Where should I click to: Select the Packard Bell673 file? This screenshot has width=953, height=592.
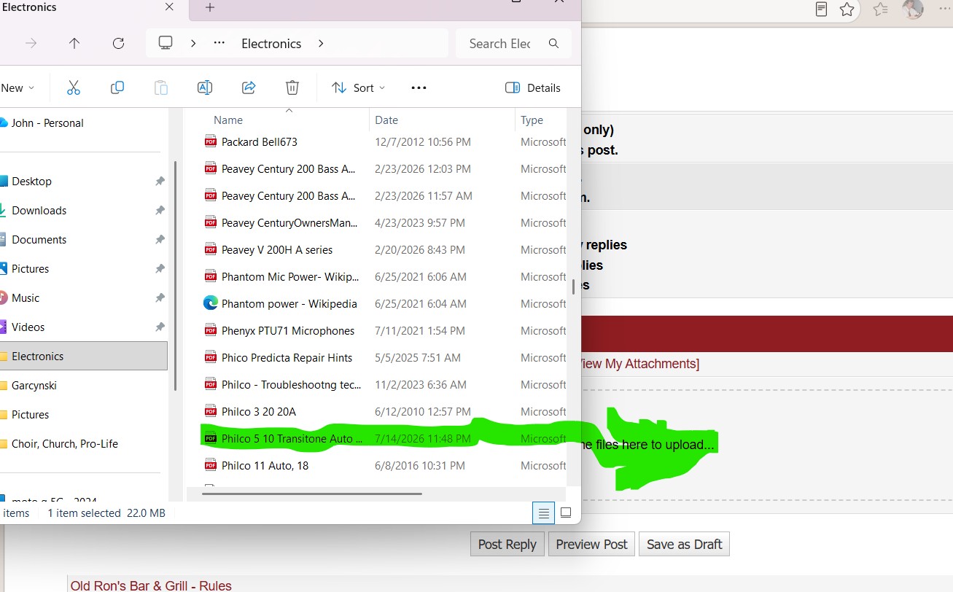click(259, 141)
